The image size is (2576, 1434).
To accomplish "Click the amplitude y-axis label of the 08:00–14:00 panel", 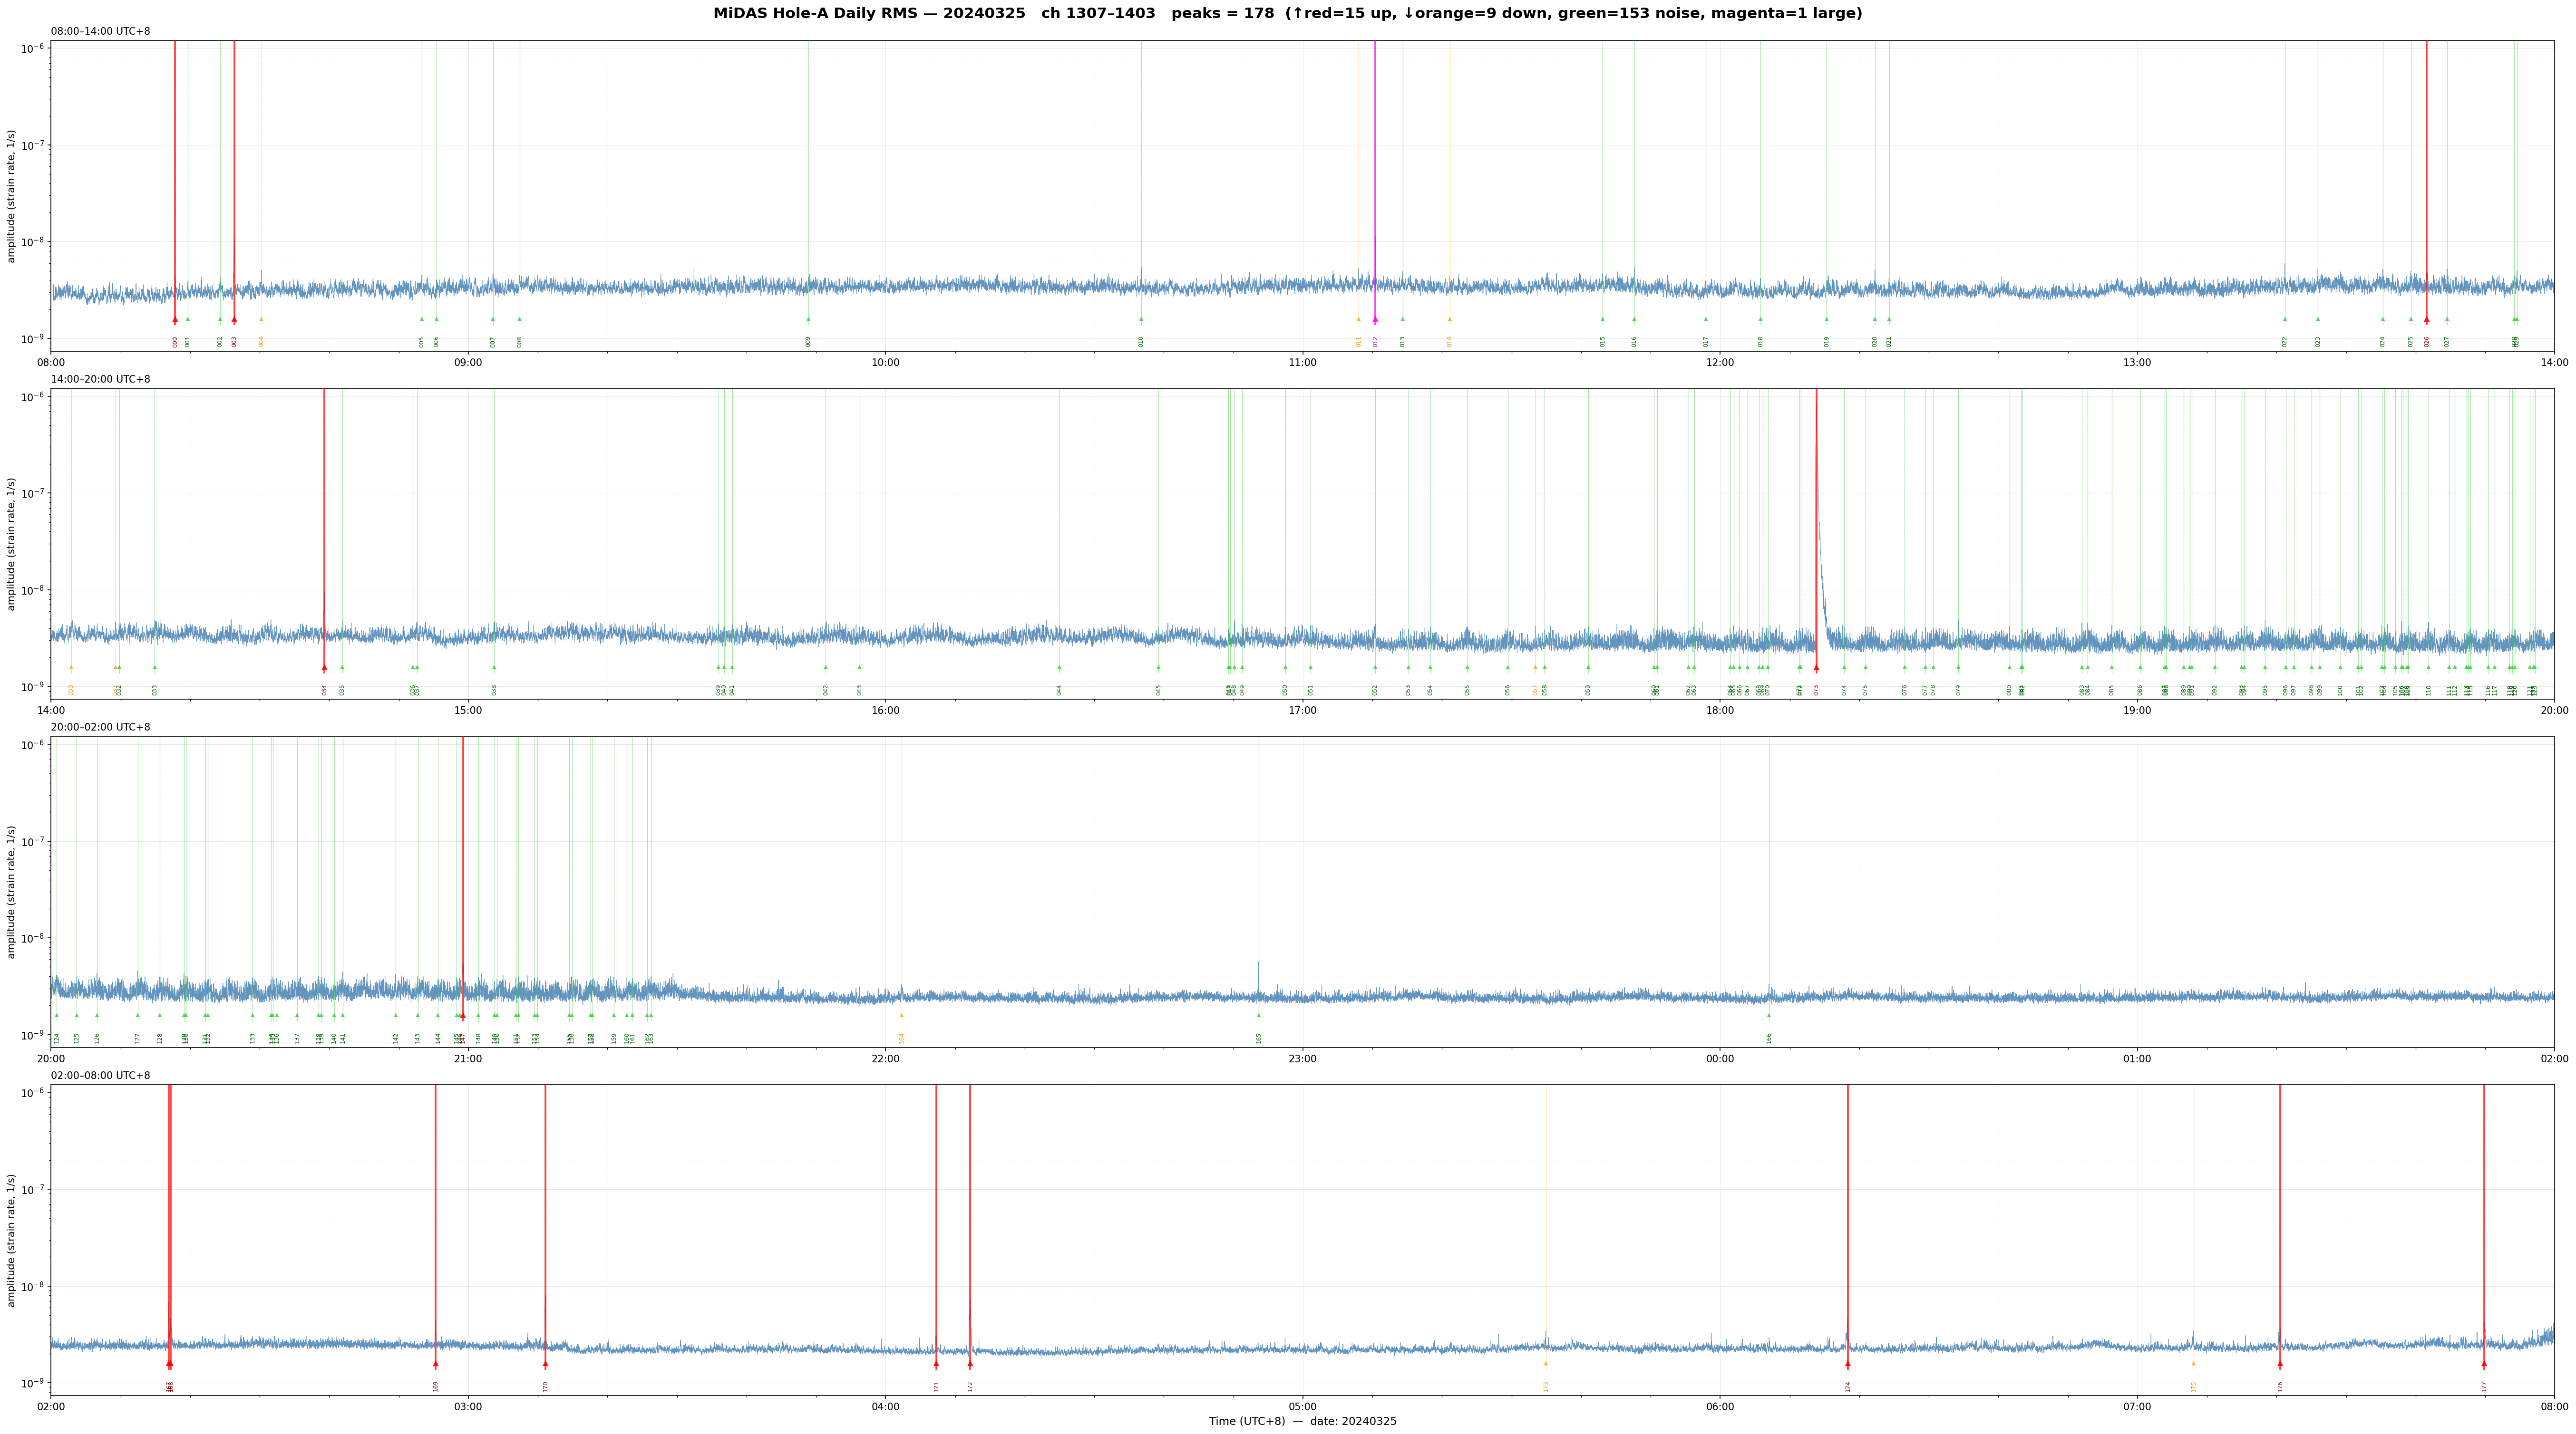I will tap(12, 196).
